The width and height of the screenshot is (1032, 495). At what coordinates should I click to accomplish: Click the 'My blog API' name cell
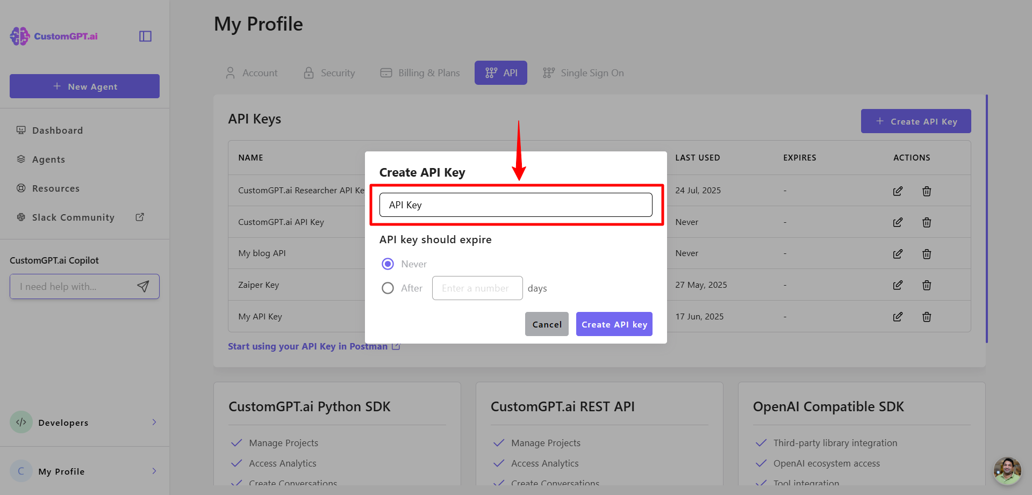pyautogui.click(x=262, y=253)
